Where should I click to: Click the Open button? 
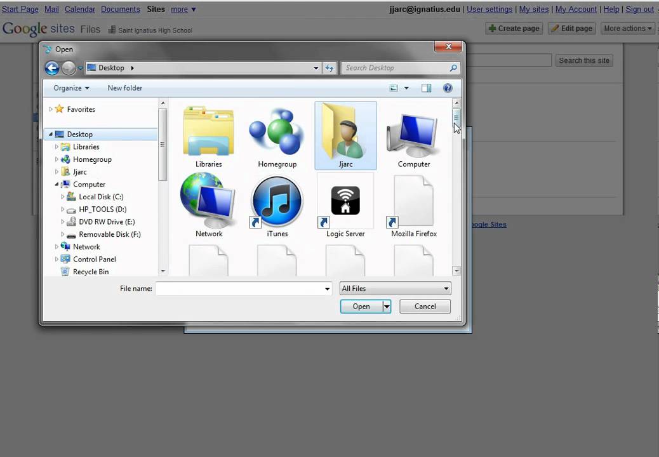coord(361,307)
